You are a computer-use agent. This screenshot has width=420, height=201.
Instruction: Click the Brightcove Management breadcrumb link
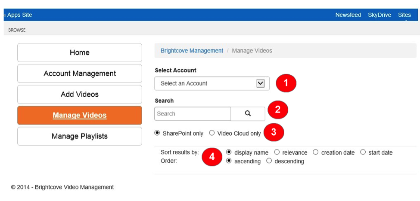[192, 51]
